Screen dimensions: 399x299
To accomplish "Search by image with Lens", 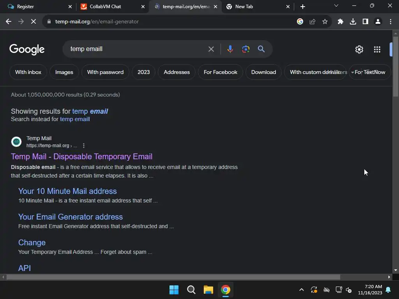I will [x=246, y=49].
